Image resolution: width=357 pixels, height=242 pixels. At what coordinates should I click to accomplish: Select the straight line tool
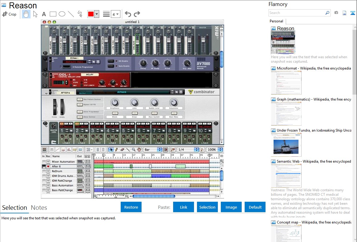coord(71,14)
